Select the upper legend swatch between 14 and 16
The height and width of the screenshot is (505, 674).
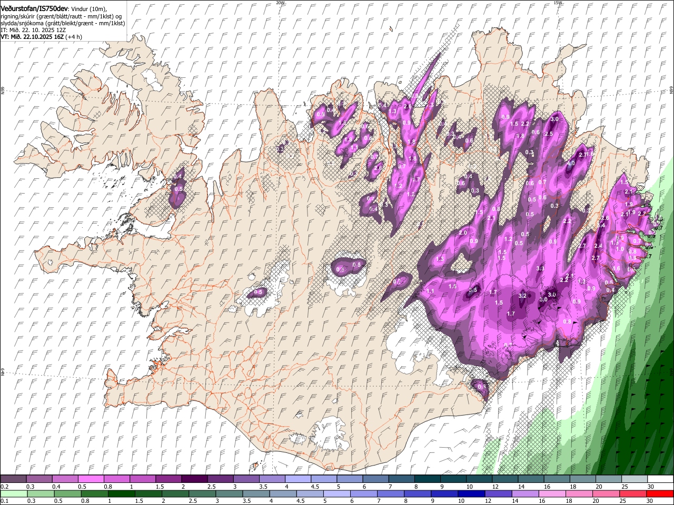531,479
